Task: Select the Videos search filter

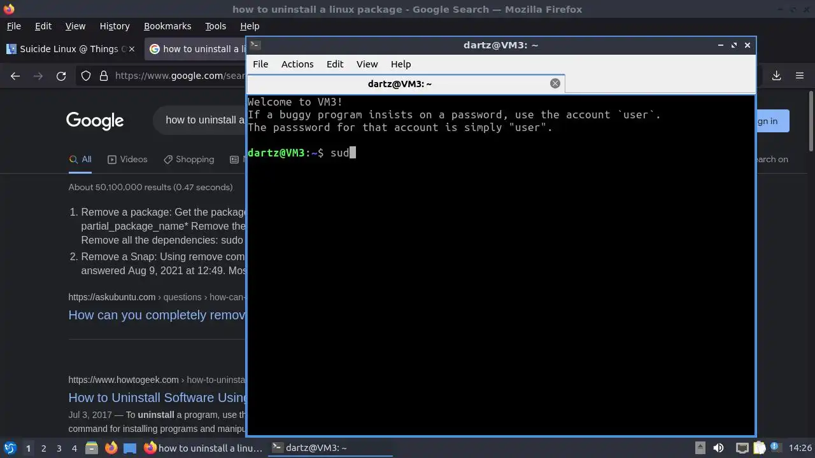Action: click(x=127, y=159)
